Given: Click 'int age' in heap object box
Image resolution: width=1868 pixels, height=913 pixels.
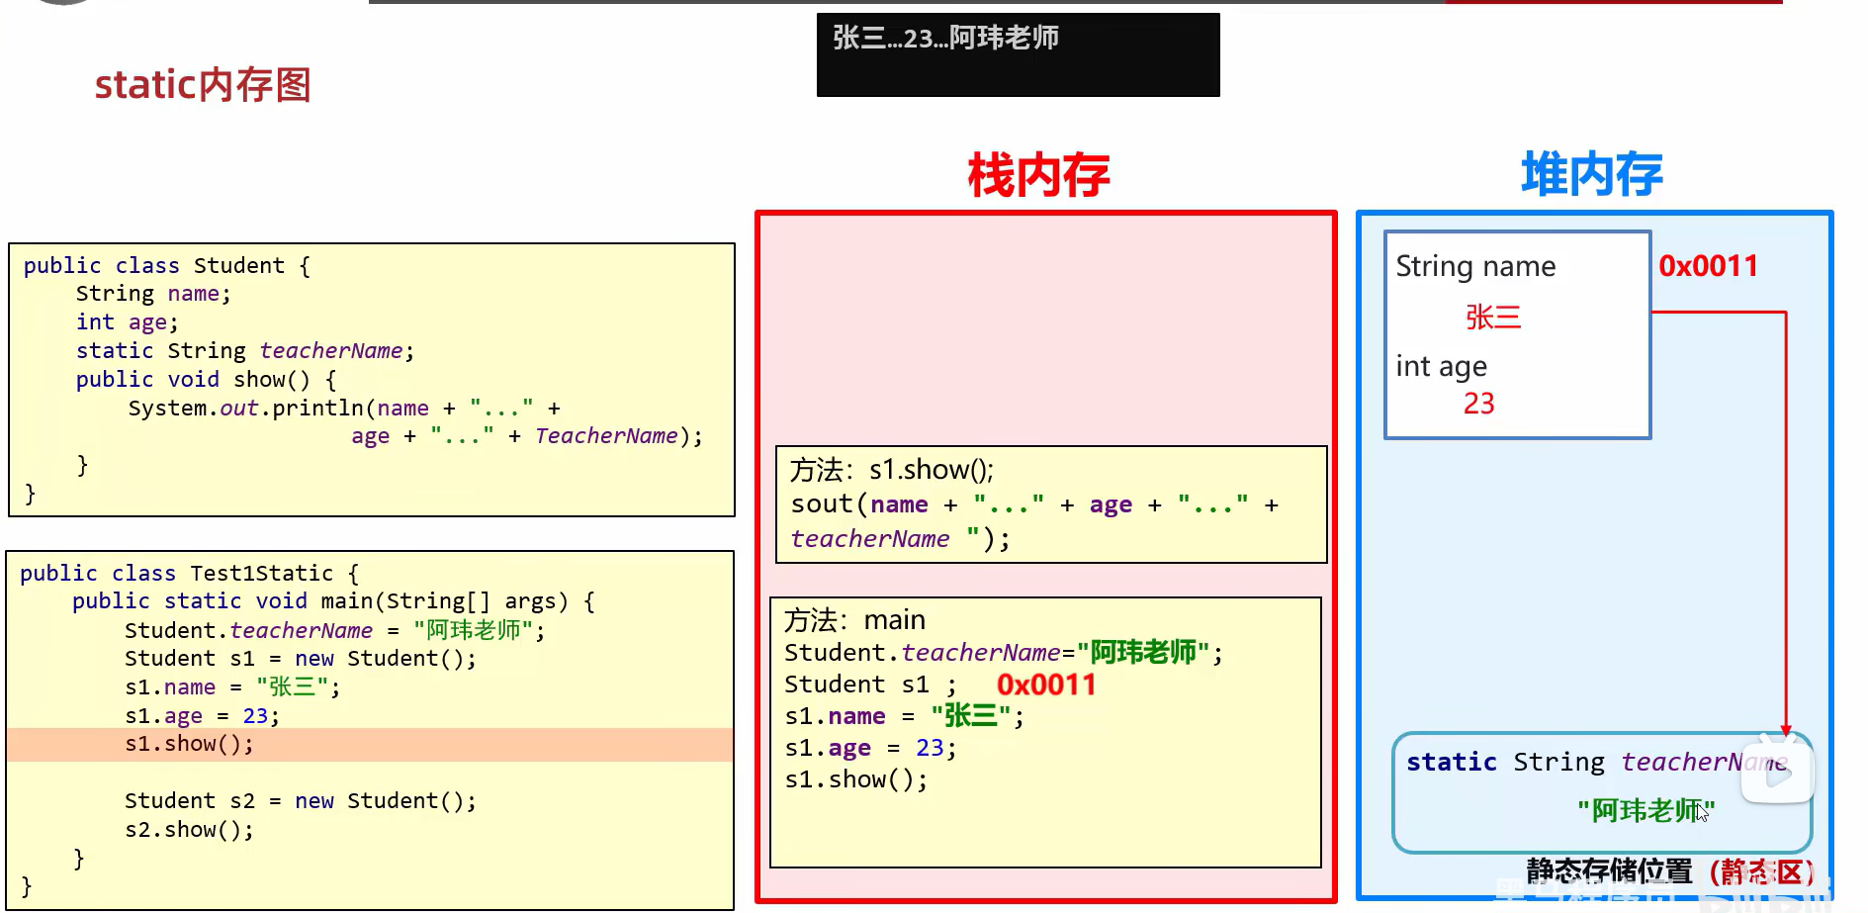Looking at the screenshot, I should tap(1441, 367).
